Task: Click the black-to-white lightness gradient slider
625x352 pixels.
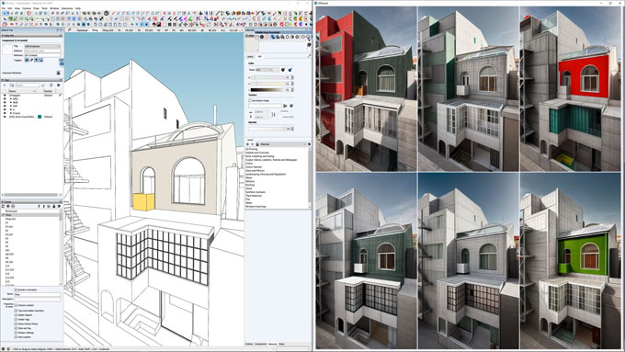Action: 267,90
